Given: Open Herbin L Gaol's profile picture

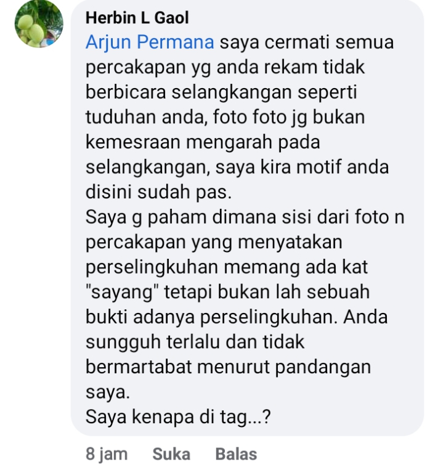Looking at the screenshot, I should pos(39,23).
